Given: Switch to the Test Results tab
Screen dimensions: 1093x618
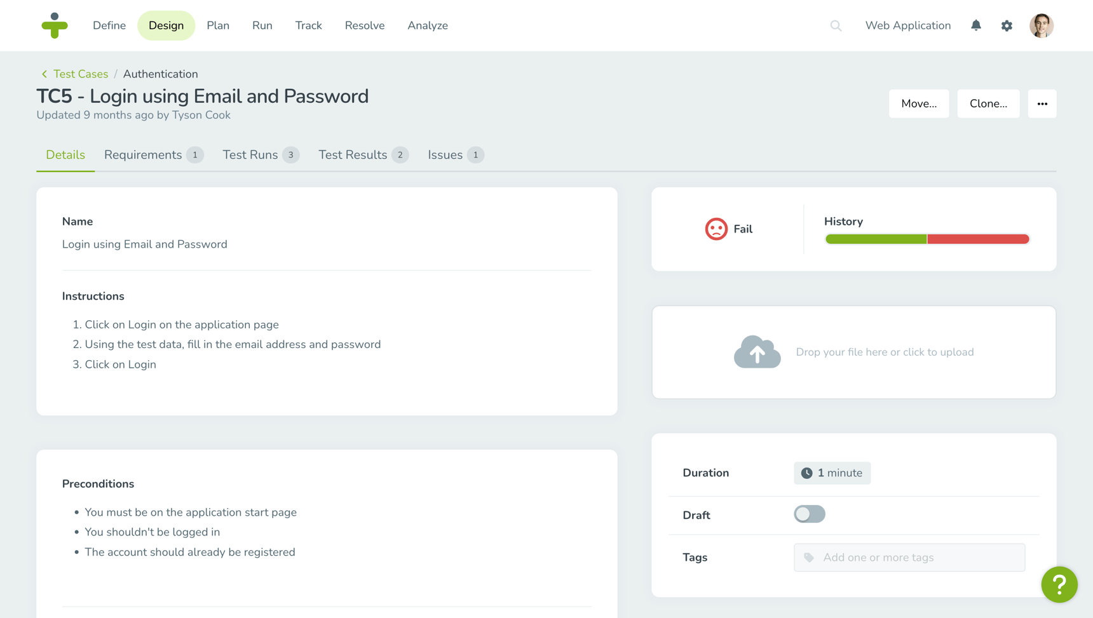Looking at the screenshot, I should pos(353,154).
